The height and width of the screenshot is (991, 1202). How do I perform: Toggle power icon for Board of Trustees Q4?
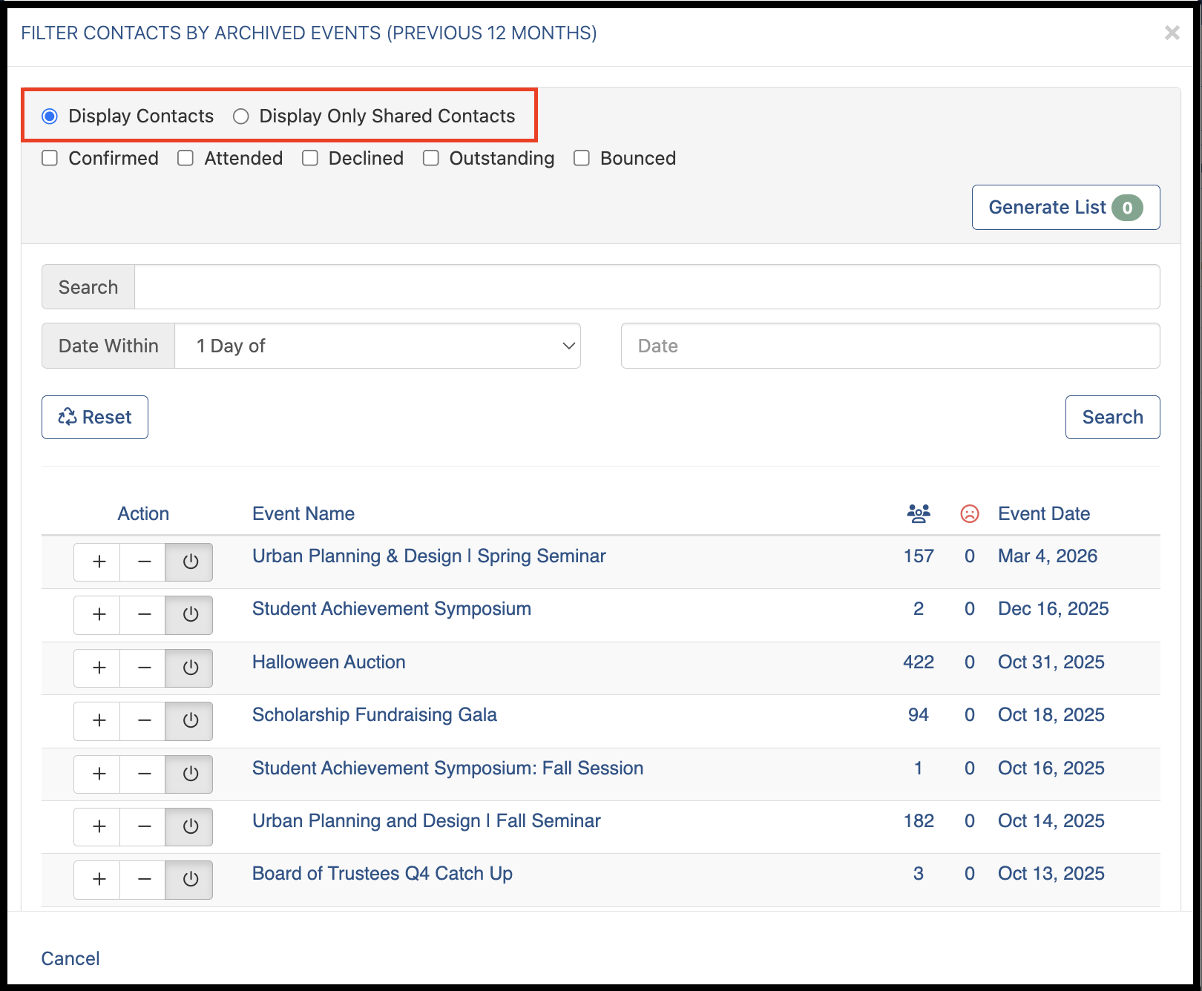coord(189,880)
